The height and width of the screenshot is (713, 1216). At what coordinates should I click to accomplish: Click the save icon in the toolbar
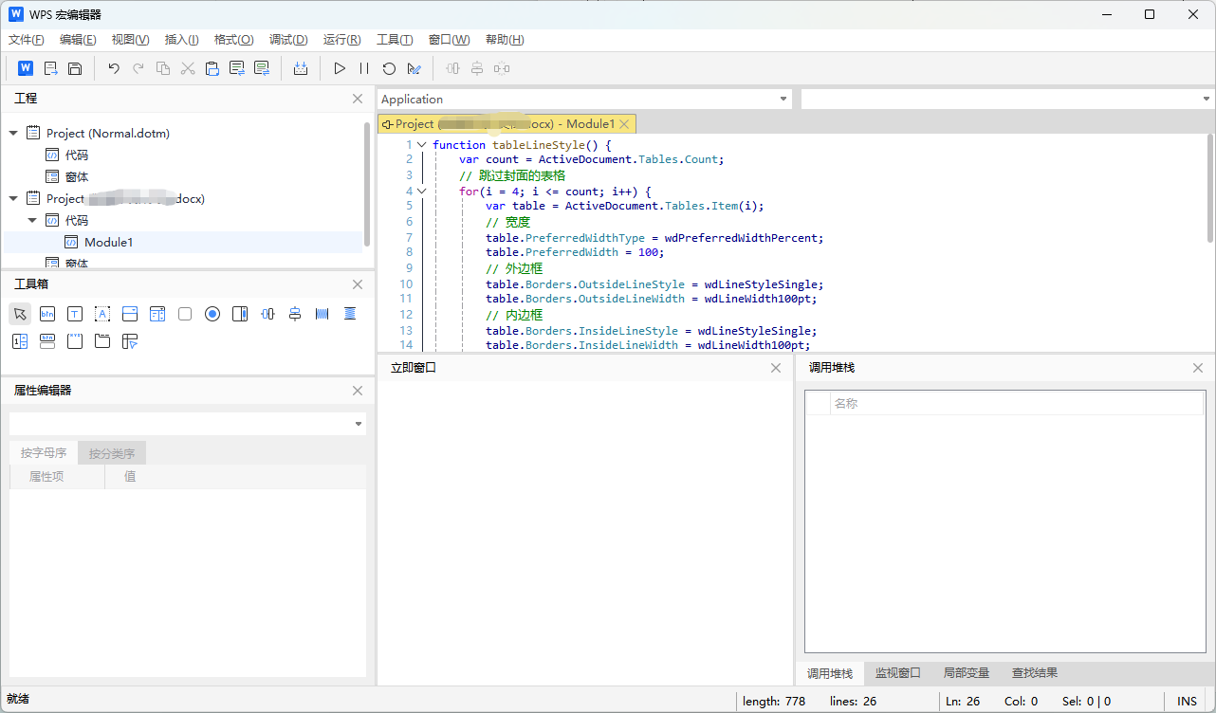[x=75, y=68]
